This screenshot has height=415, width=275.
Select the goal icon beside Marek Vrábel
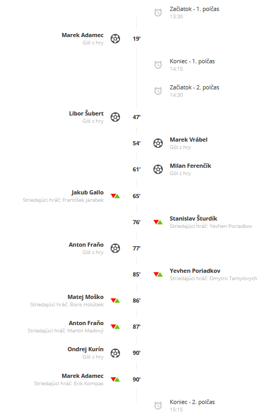pyautogui.click(x=158, y=143)
